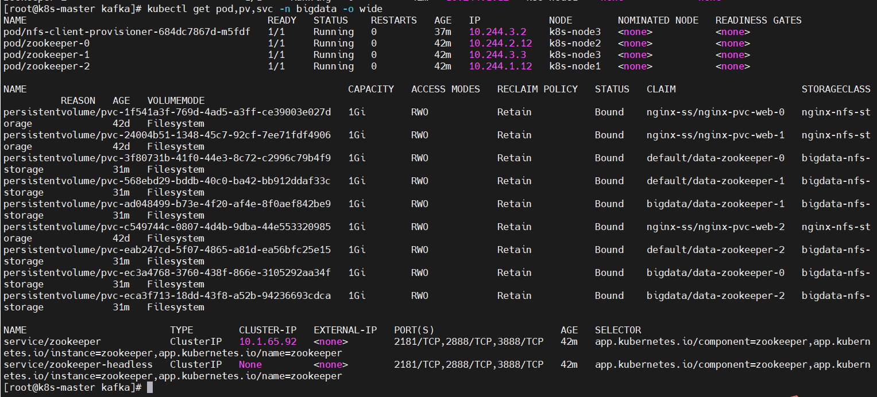Image resolution: width=877 pixels, height=397 pixels.
Task: Click the NOMINATED NODE column header
Action: [x=658, y=21]
